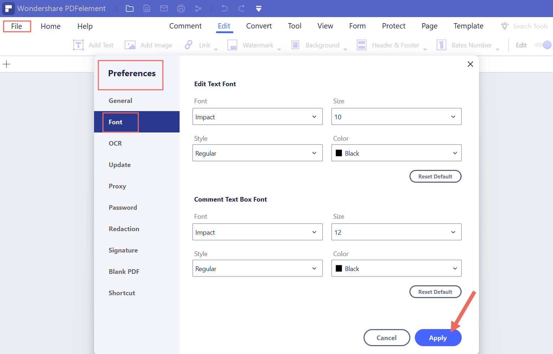Click the Apply button
Image resolution: width=553 pixels, height=354 pixels.
click(438, 338)
